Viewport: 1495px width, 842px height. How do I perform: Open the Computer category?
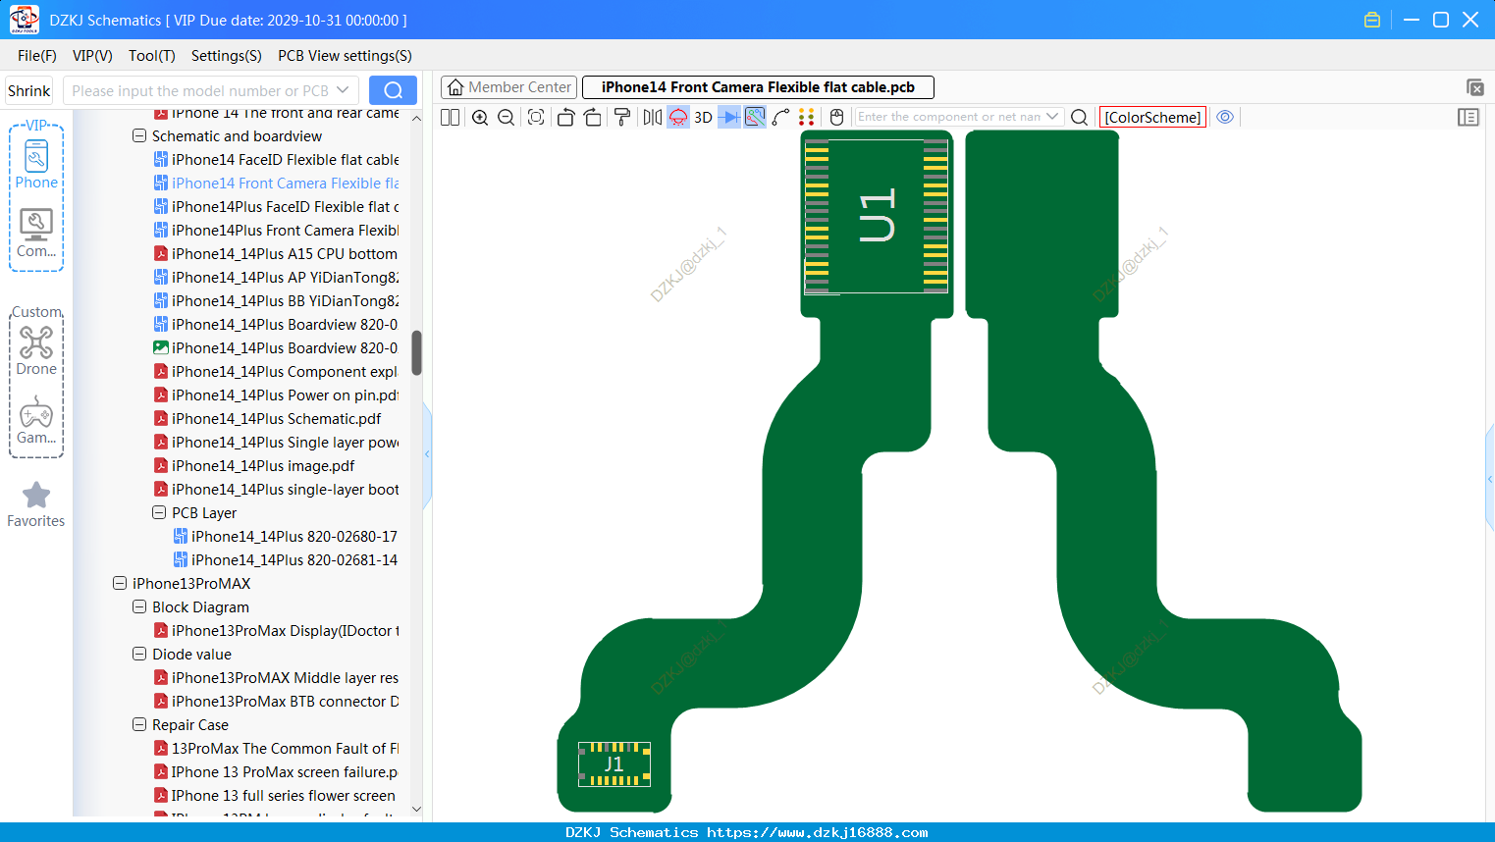tap(36, 233)
